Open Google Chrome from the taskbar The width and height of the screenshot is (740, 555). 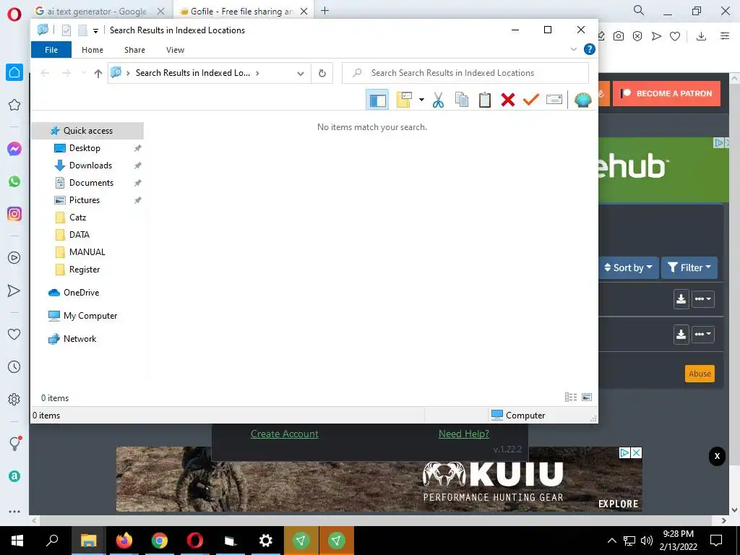coord(160,541)
